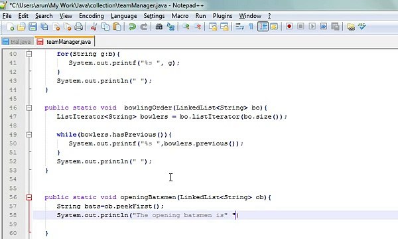The image size is (398, 239).
Task: Open user defined language icon
Action: tap(274, 27)
